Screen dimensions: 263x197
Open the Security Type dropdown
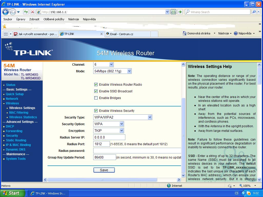tap(123, 117)
